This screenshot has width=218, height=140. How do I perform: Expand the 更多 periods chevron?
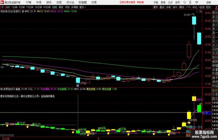point(83,7)
